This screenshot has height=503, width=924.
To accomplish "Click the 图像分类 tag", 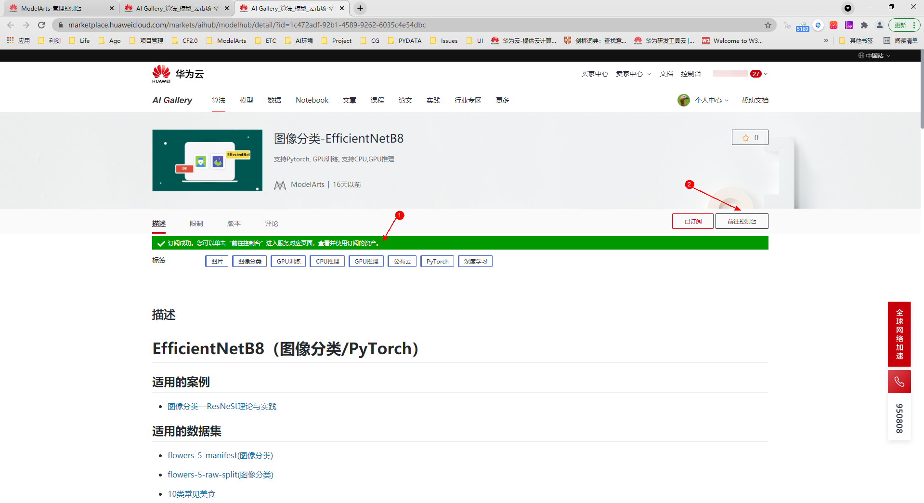I will tap(250, 261).
